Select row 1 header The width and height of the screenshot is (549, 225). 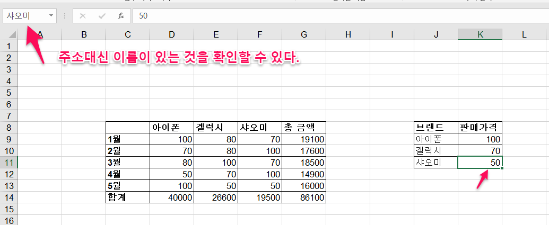coord(9,46)
